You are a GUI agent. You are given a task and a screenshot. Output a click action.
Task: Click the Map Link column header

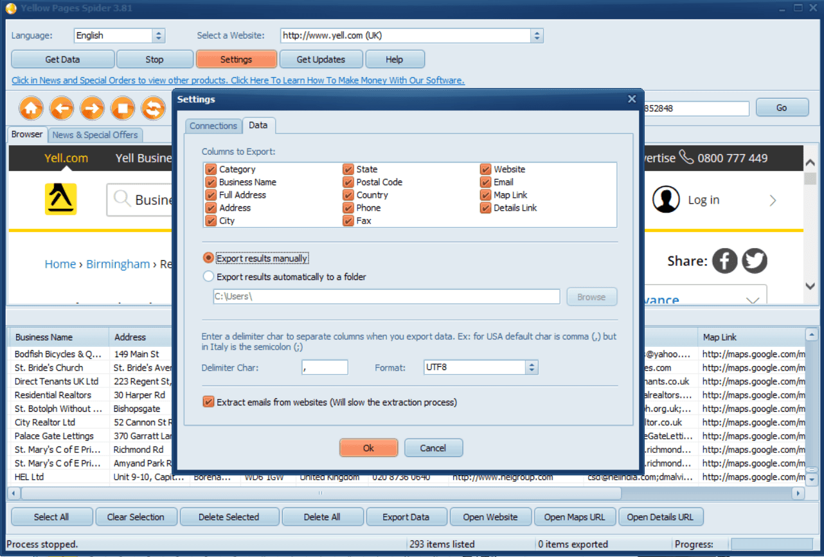751,337
